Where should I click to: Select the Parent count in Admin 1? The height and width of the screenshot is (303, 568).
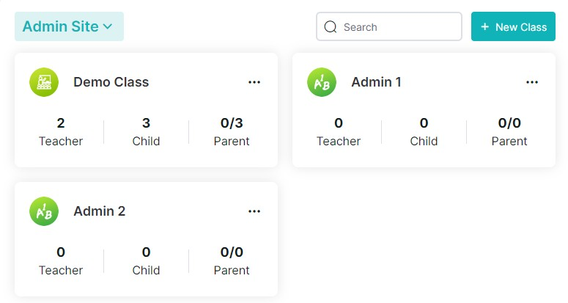(x=509, y=123)
